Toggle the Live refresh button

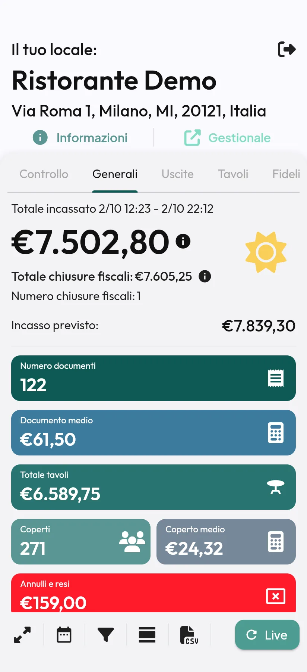(x=267, y=635)
